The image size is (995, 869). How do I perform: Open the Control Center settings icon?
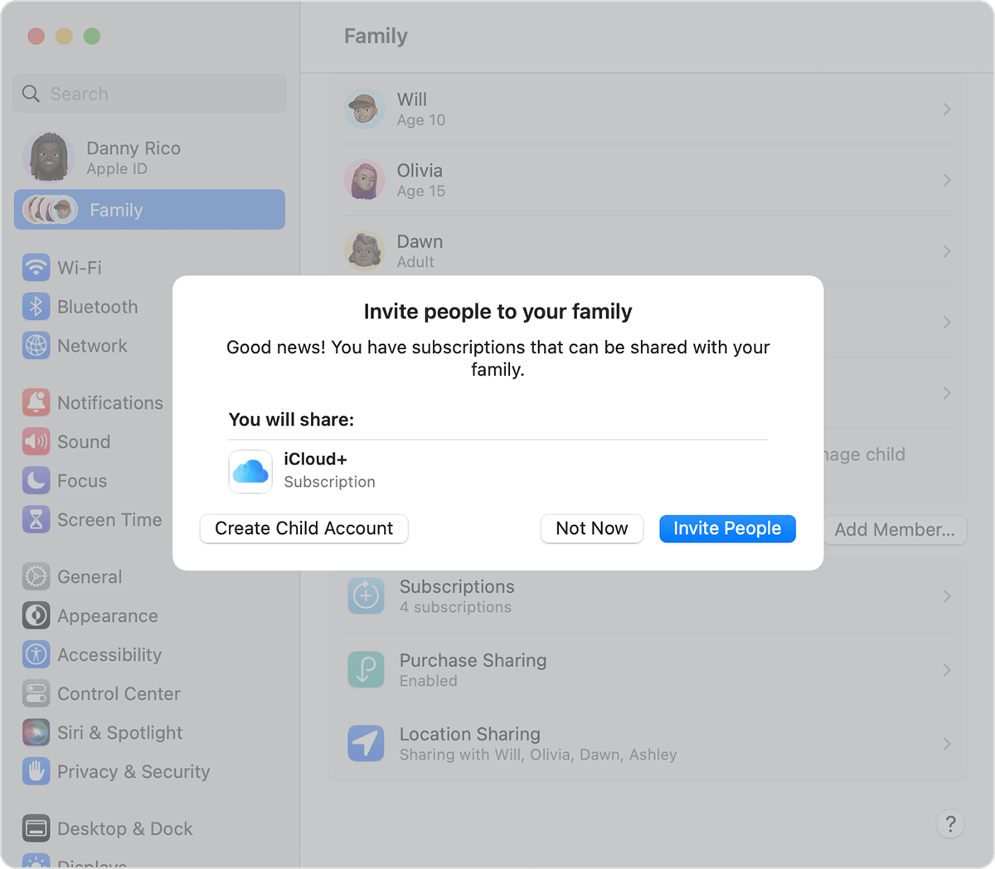coord(36,693)
